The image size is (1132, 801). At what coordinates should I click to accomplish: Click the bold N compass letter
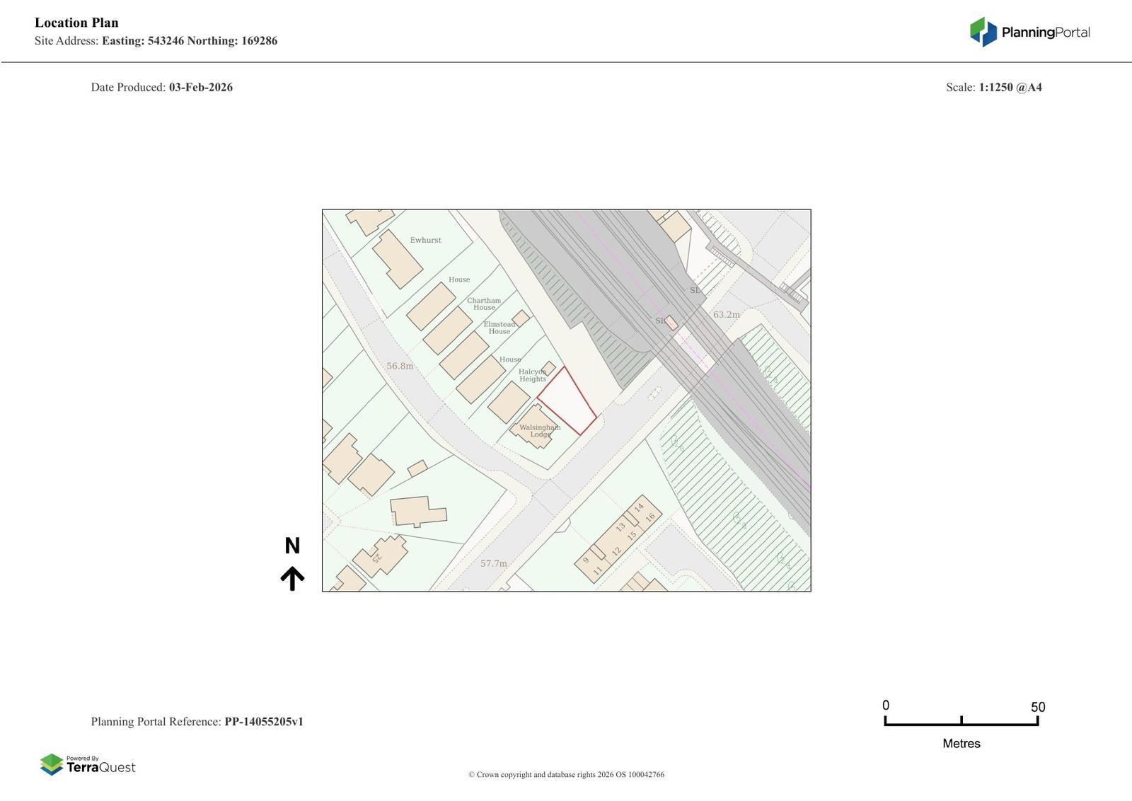coord(292,546)
